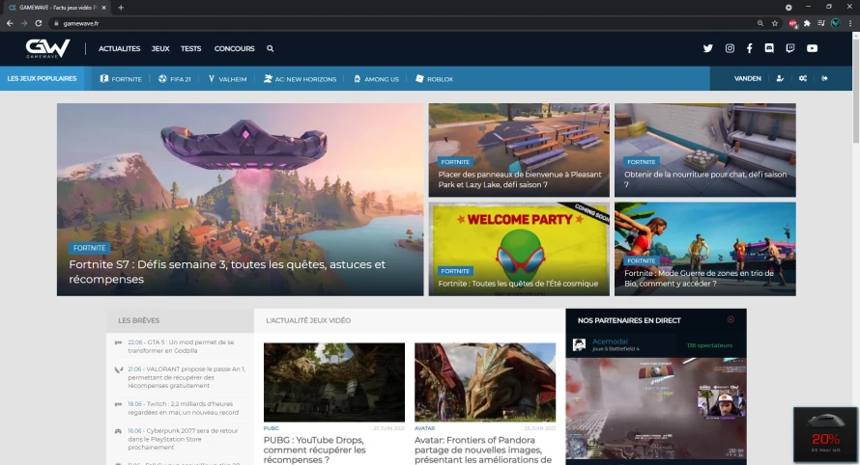860x465 pixels.
Task: Log out using the exit icon
Action: click(x=824, y=78)
